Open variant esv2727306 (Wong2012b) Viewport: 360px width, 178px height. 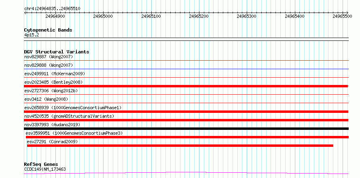click(51, 91)
